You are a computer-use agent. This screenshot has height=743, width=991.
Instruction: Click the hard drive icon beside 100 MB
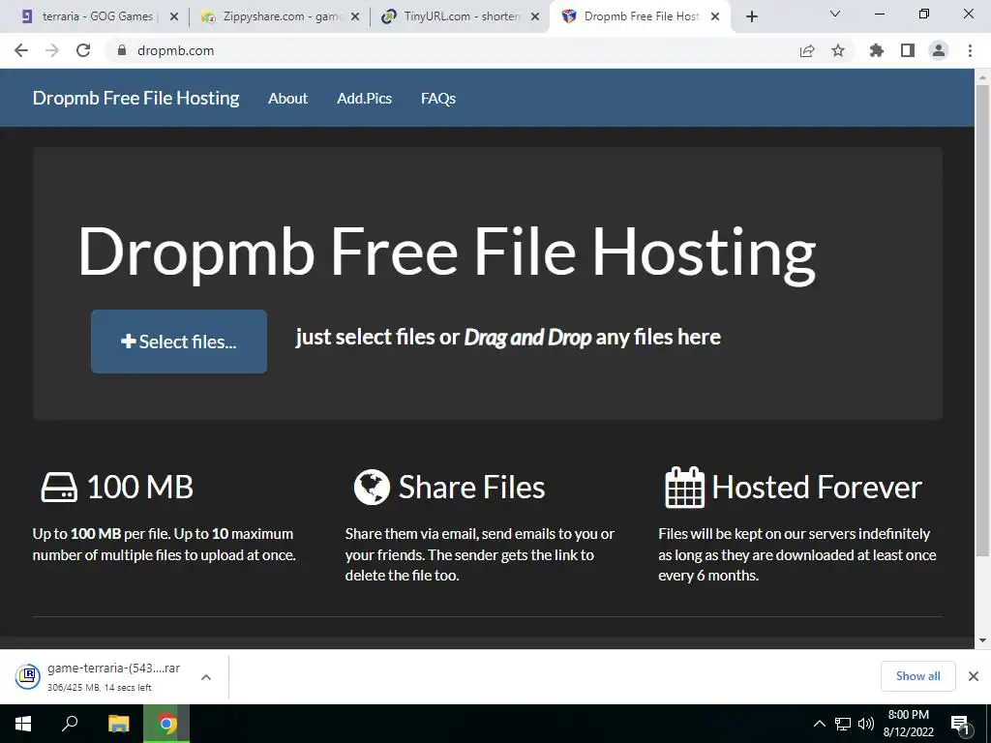point(59,488)
